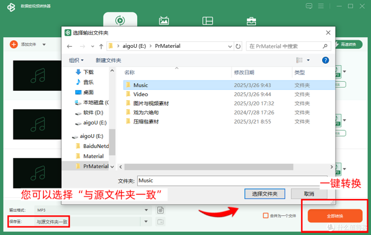
Task: Select 桌面 in navigation pane
Action: tap(88, 92)
